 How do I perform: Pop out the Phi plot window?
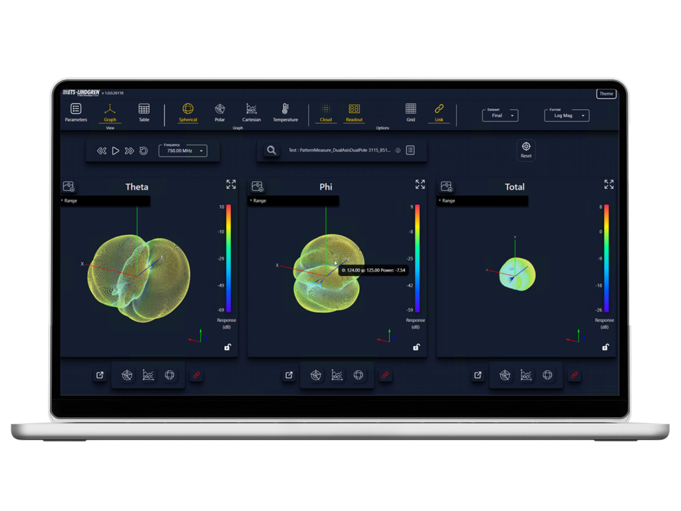click(289, 375)
